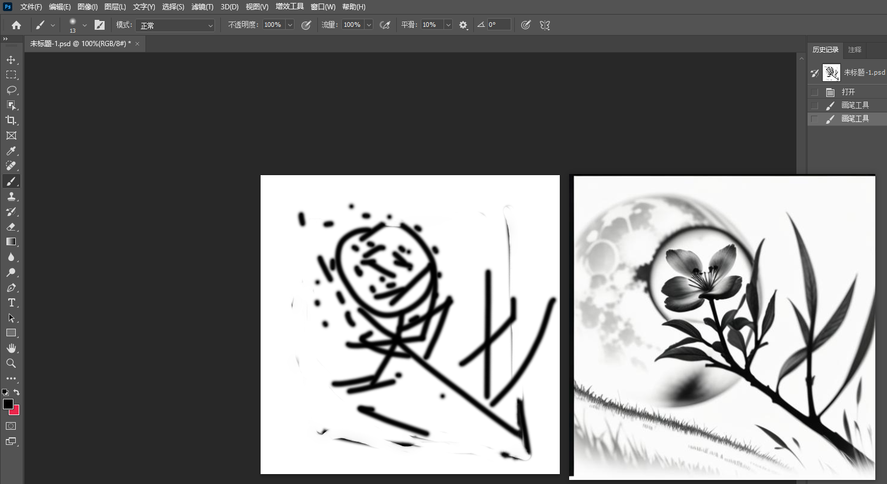Reset default foreground and background colors
The height and width of the screenshot is (484, 887).
click(5, 392)
